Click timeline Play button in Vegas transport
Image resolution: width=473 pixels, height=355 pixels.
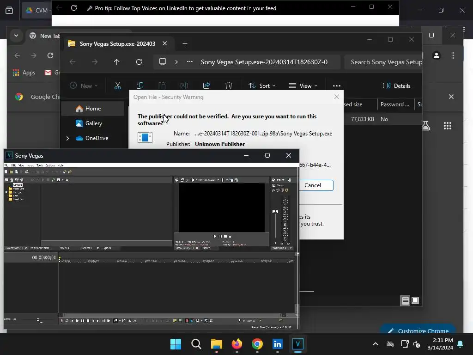77,321
